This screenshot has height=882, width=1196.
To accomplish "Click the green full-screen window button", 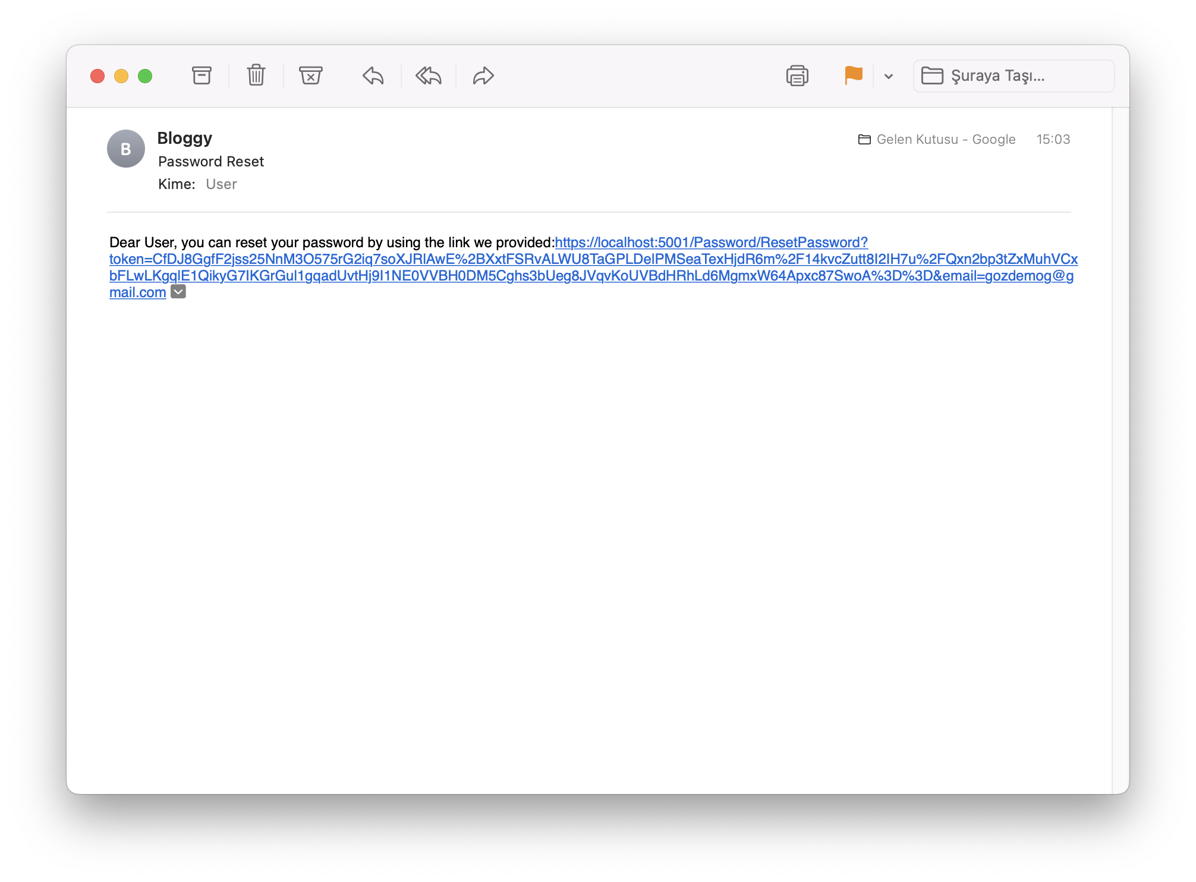I will click(145, 76).
